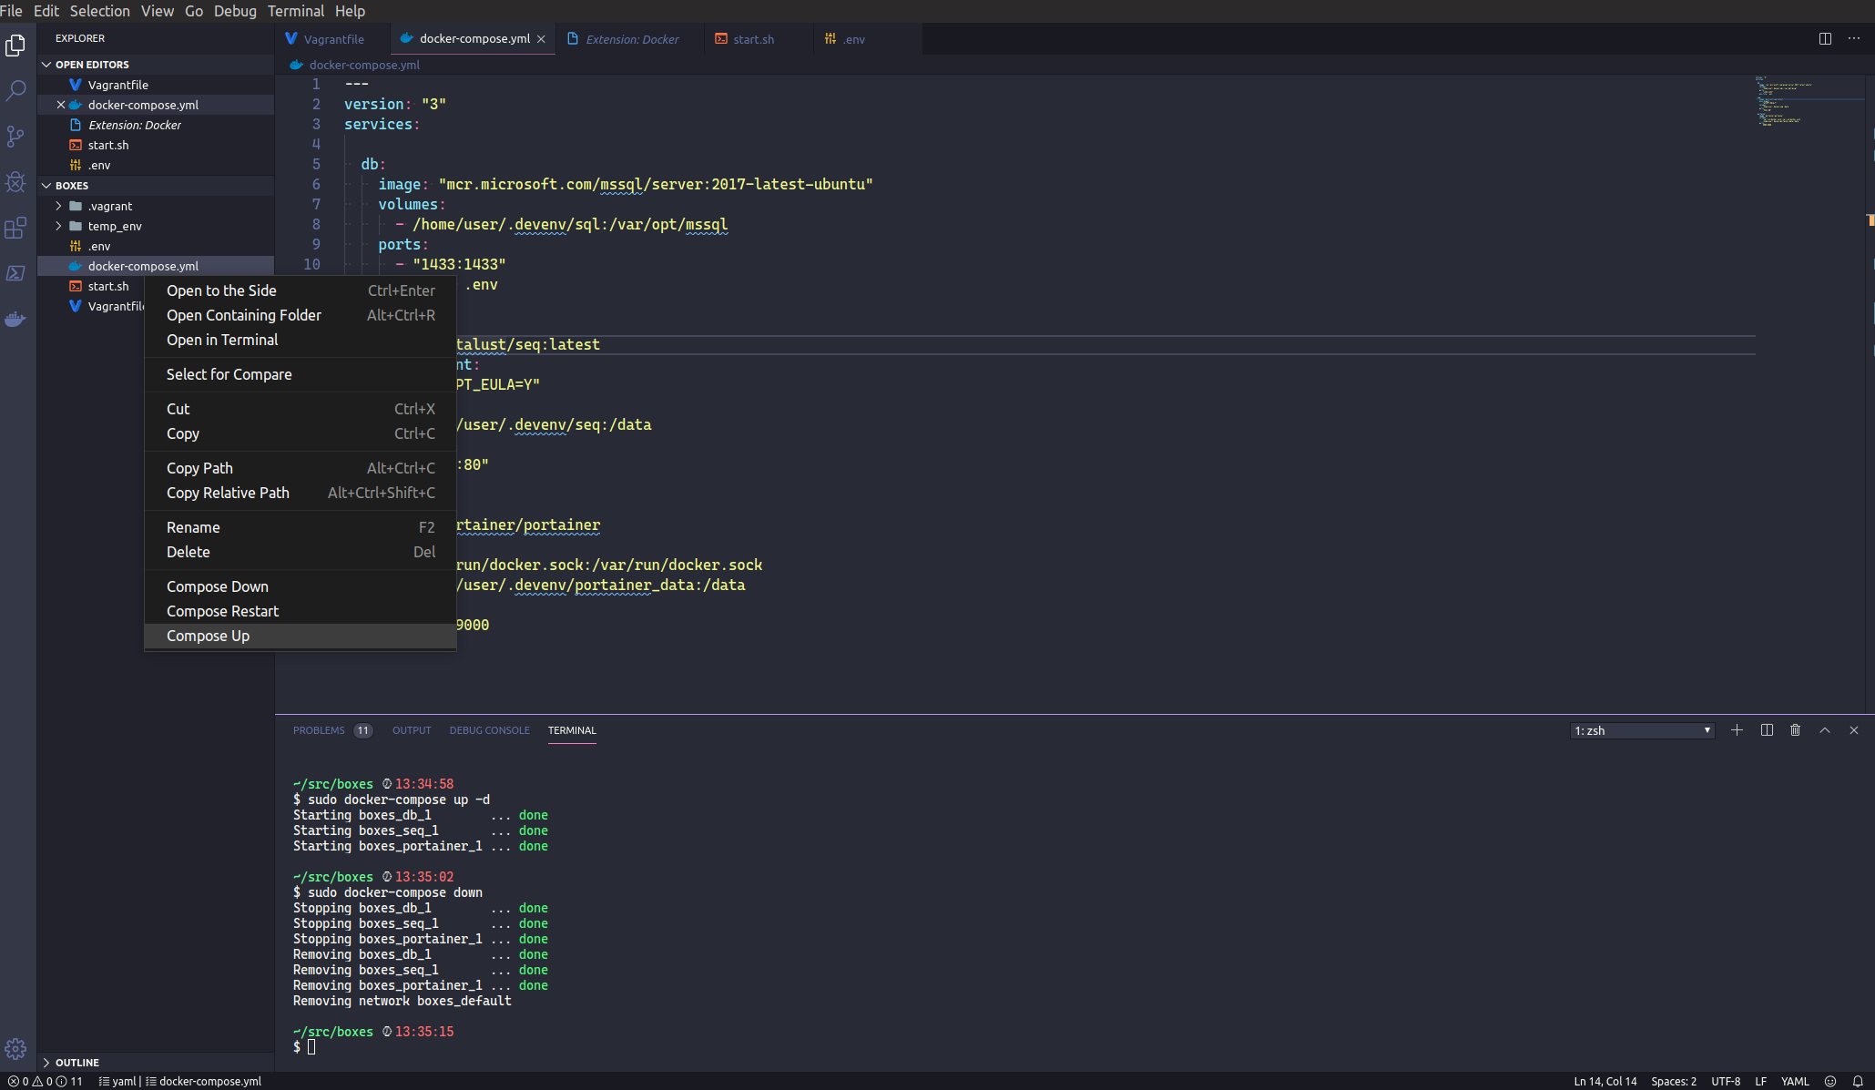Expand the BOXES tree section
The width and height of the screenshot is (1875, 1090).
point(44,184)
